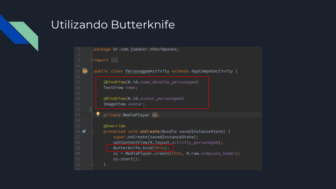Click the highlighted mp variable
This screenshot has height=189, width=336.
coord(155,115)
